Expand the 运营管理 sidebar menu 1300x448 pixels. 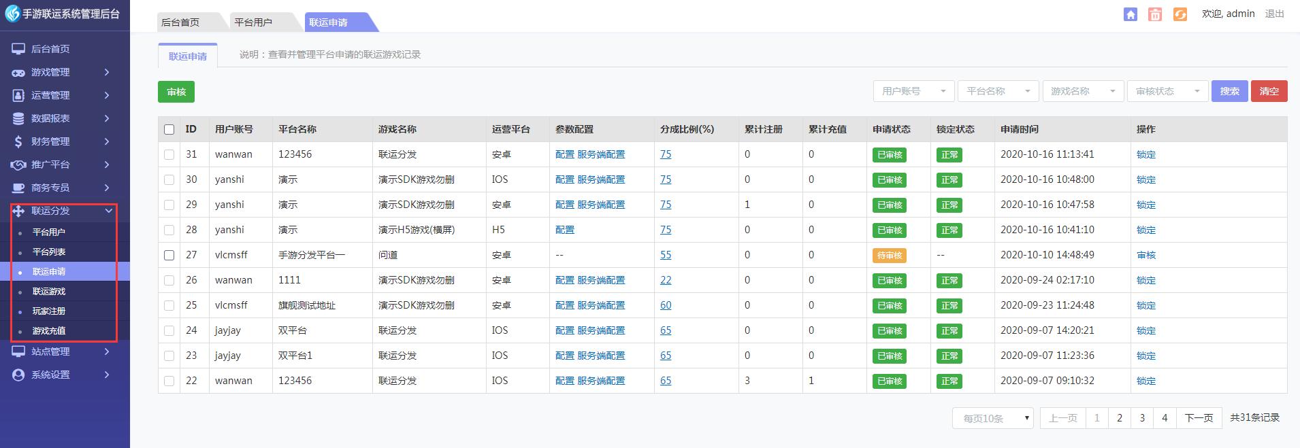pos(61,95)
